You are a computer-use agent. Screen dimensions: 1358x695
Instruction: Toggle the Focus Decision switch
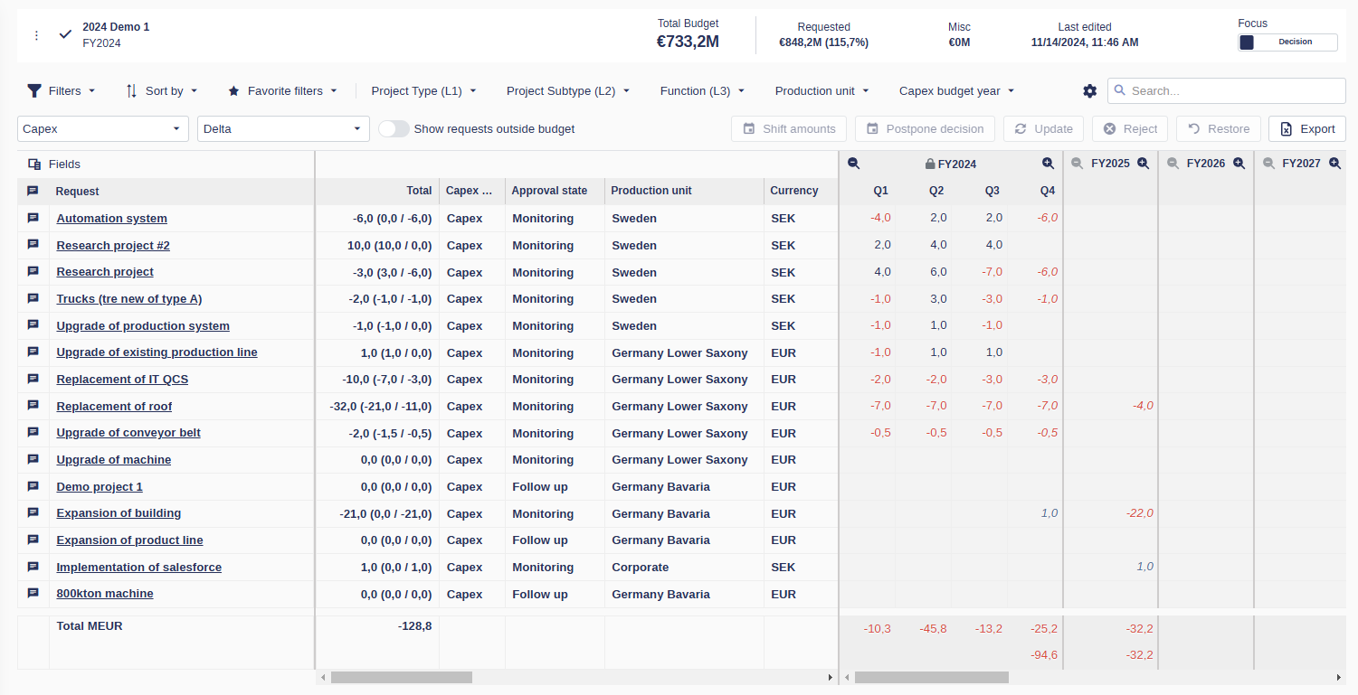click(1287, 42)
